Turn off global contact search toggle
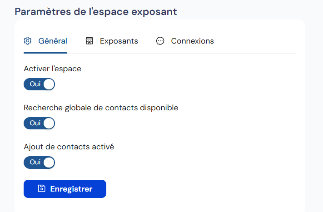Image resolution: width=323 pixels, height=212 pixels. click(39, 123)
